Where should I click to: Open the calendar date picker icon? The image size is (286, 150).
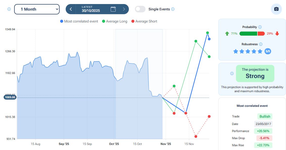tap(113, 9)
